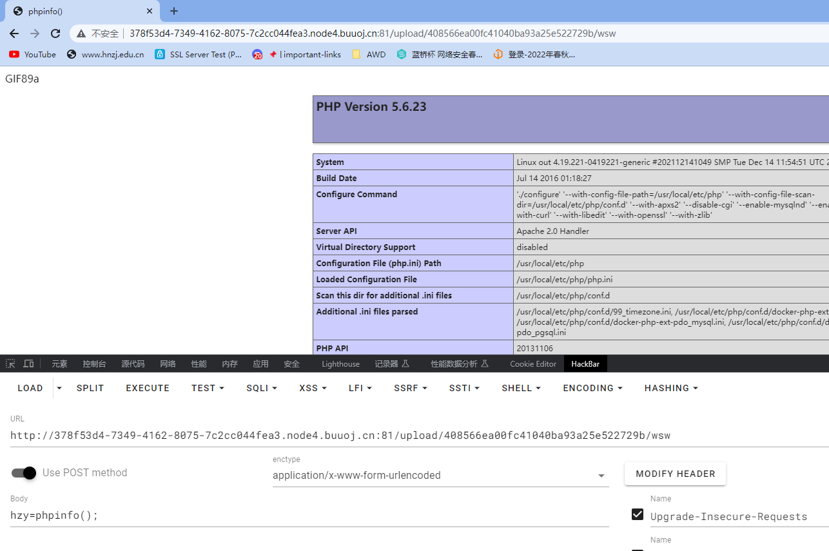
Task: Click the browser back arrow
Action: (14, 34)
